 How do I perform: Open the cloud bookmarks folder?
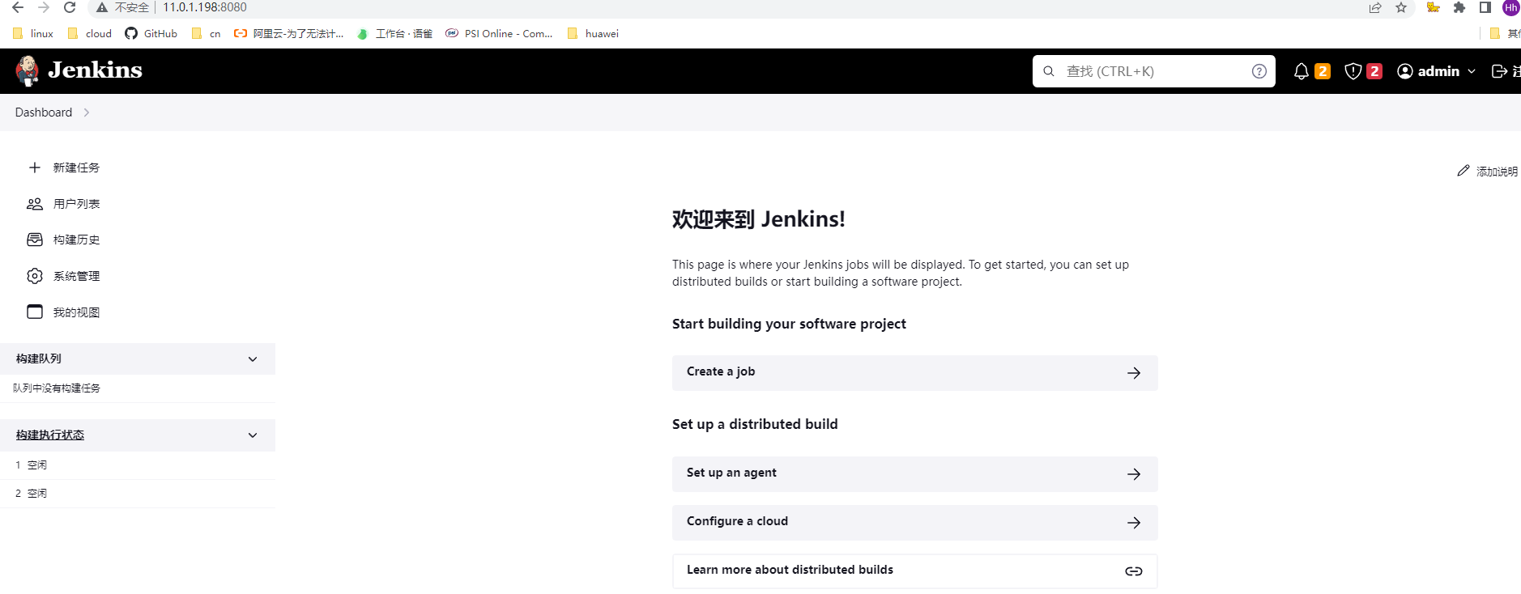pos(90,33)
